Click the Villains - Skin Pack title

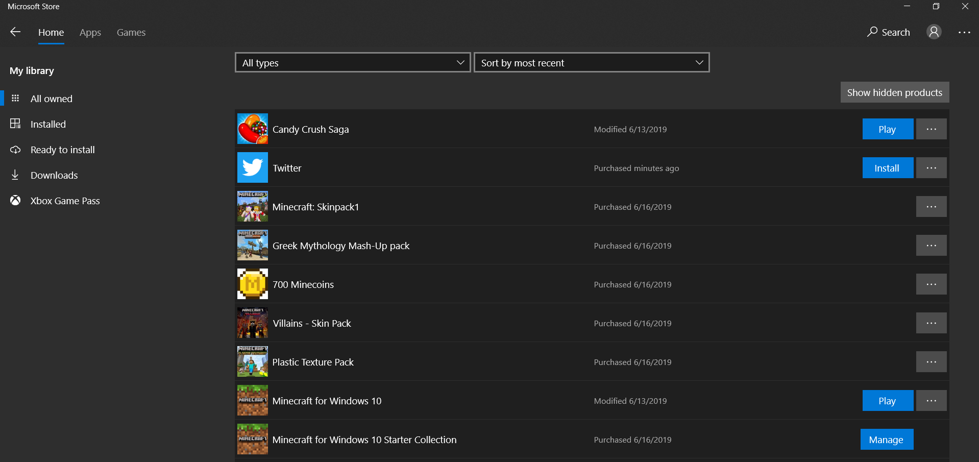(312, 323)
